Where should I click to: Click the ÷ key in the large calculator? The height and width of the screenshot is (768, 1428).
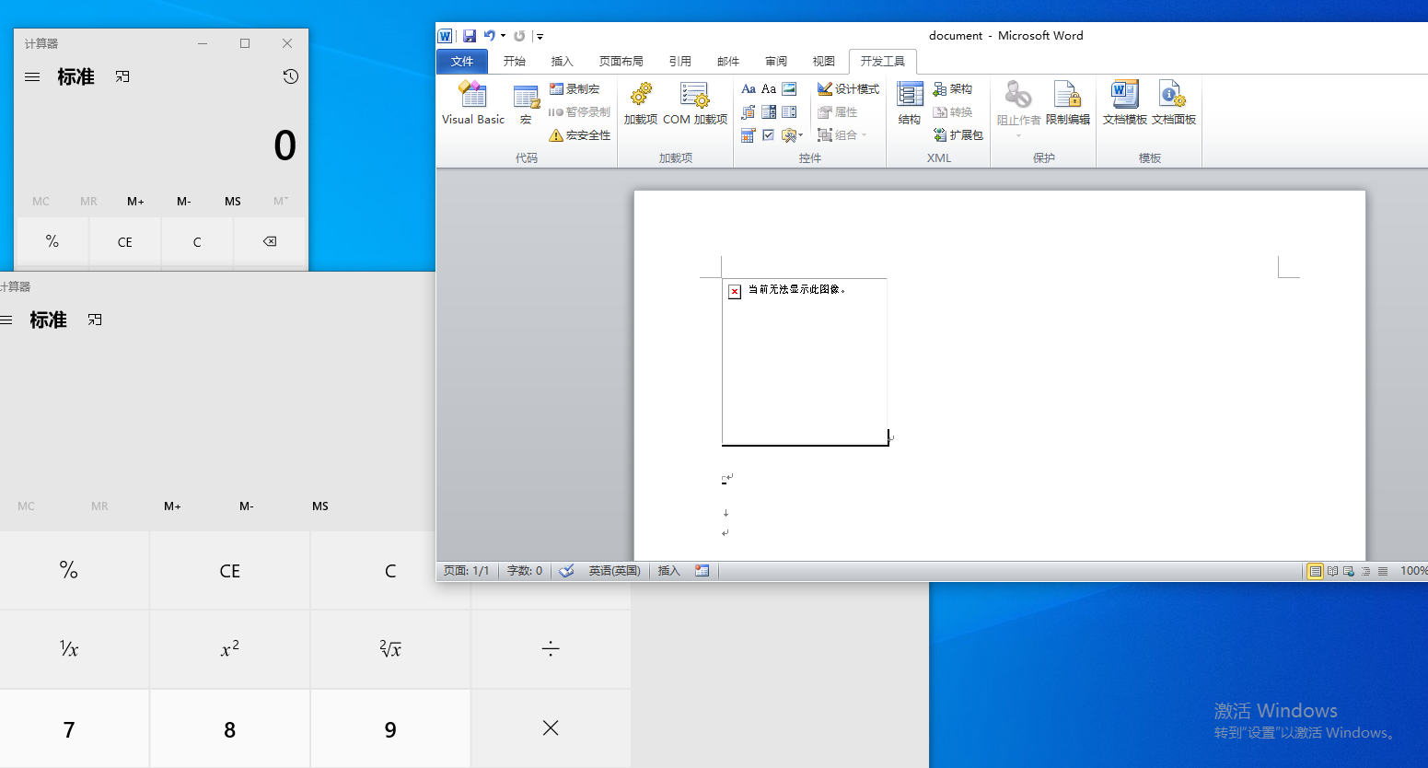click(551, 648)
